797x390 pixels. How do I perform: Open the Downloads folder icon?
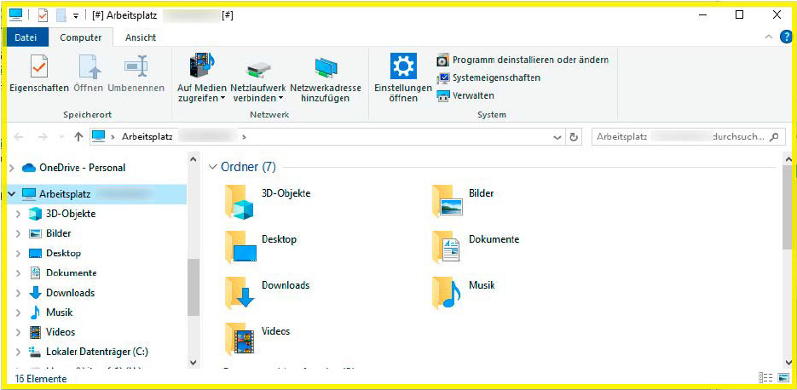pos(240,291)
